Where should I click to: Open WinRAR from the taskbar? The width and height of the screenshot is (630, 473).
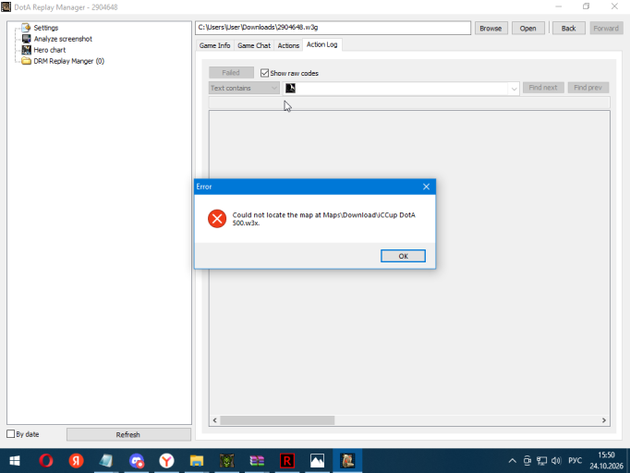[x=257, y=461]
